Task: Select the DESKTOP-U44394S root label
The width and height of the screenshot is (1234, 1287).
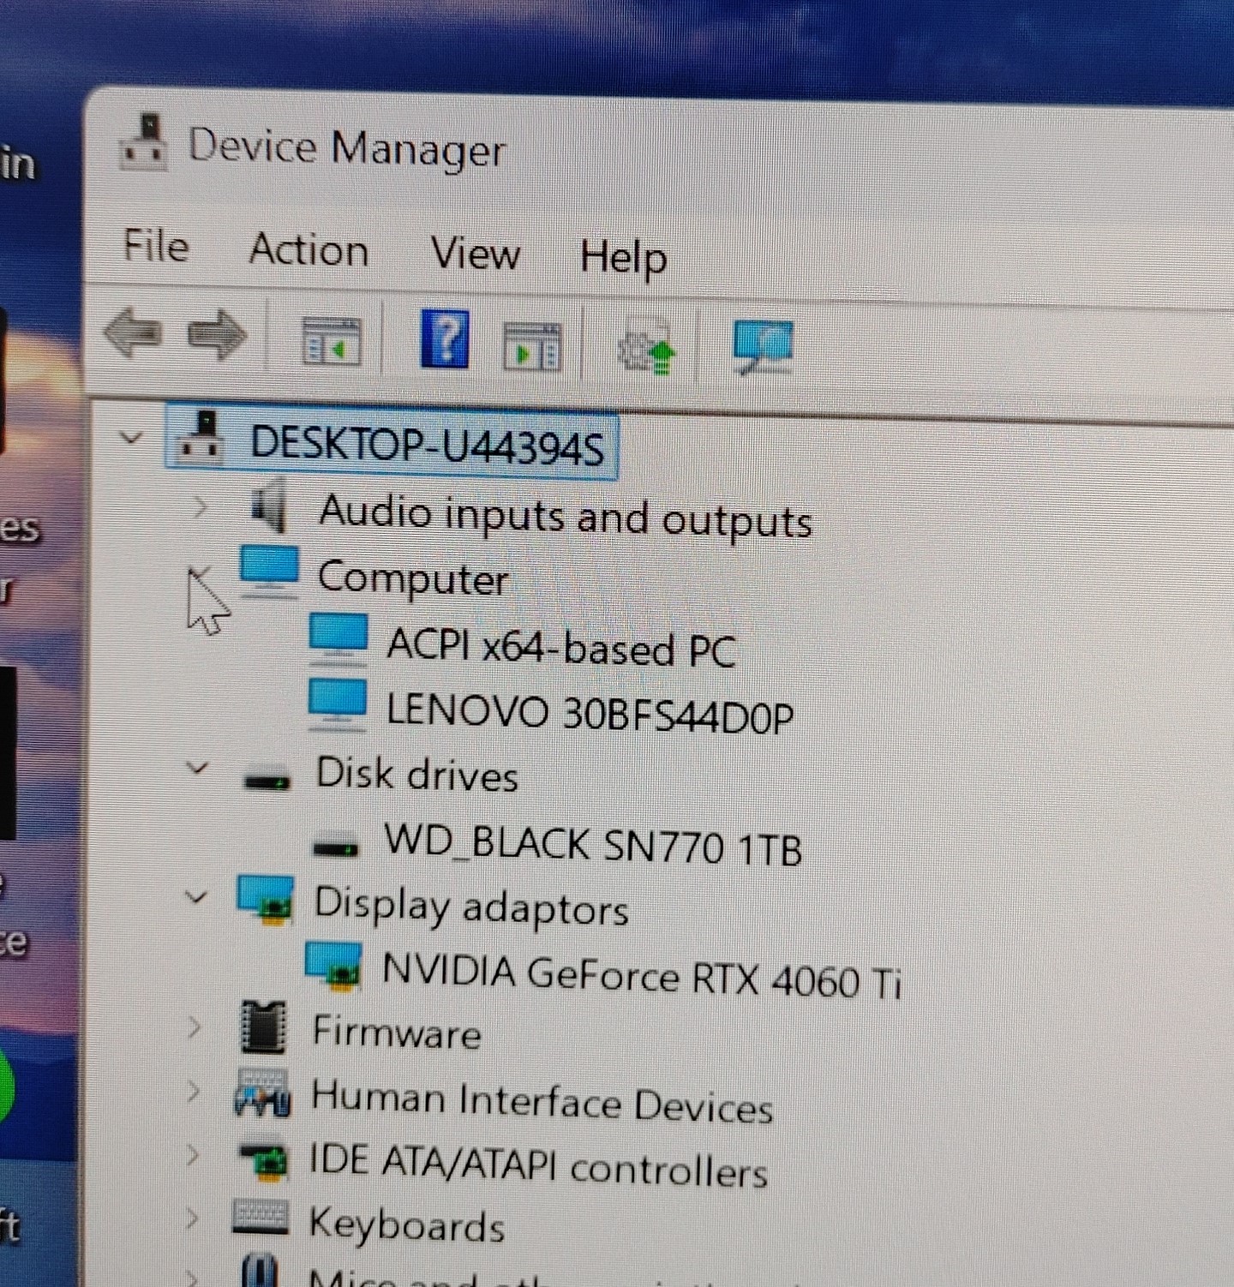Action: pyautogui.click(x=427, y=446)
